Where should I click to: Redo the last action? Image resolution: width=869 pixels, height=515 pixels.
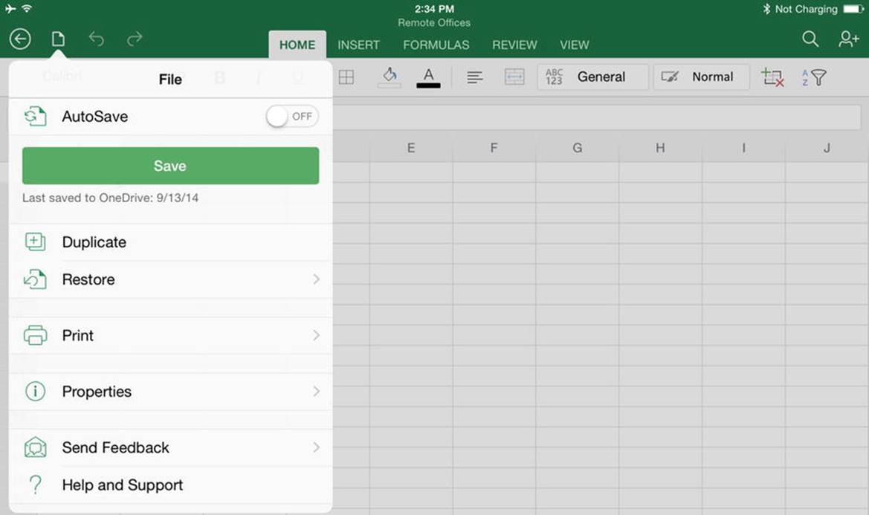point(135,39)
